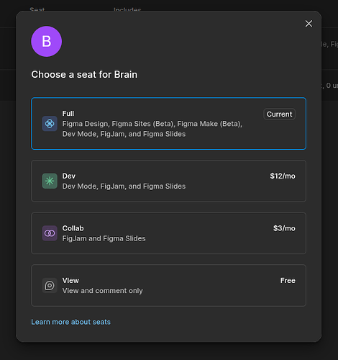Select the Dev seat option
Image resolution: width=338 pixels, height=360 pixels.
(168, 181)
